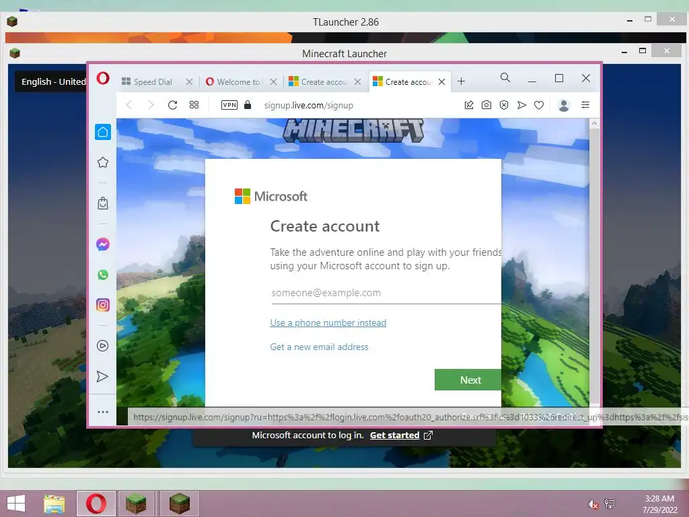This screenshot has height=517, width=689.
Task: Select first Minecraft block taskbar icon
Action: tap(136, 504)
